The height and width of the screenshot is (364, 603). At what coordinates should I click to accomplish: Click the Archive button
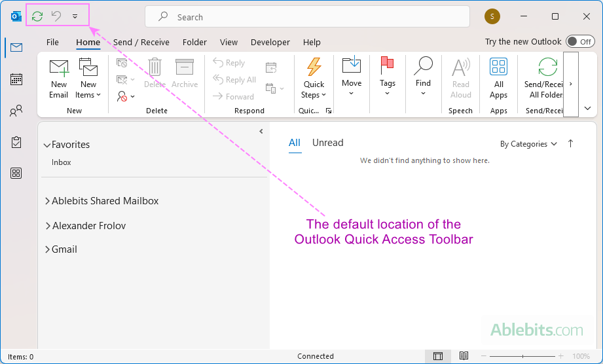point(185,73)
